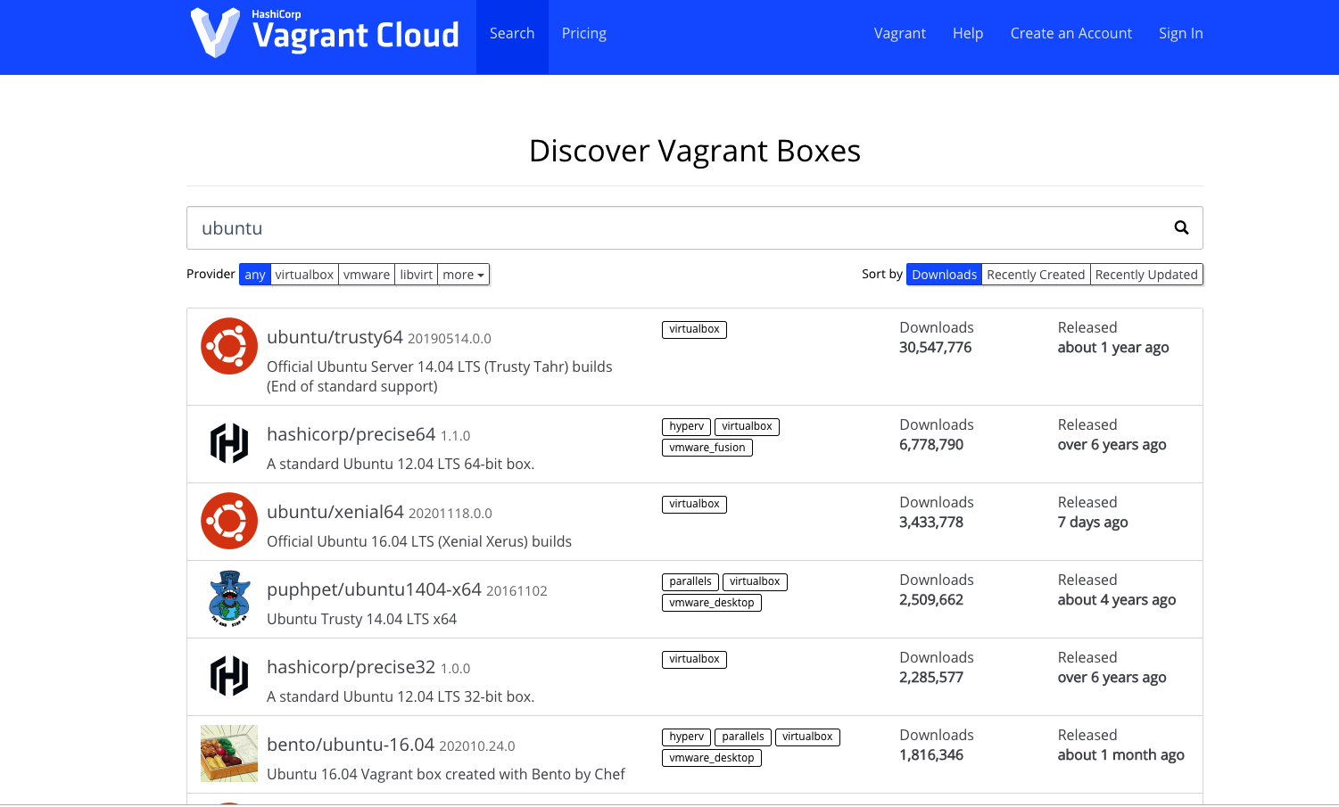Viewport: 1339px width, 807px height.
Task: Sort results by Downloads
Action: 945,275
